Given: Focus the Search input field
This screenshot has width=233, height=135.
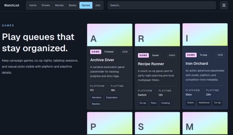Looking at the screenshot, I should pos(162,5).
